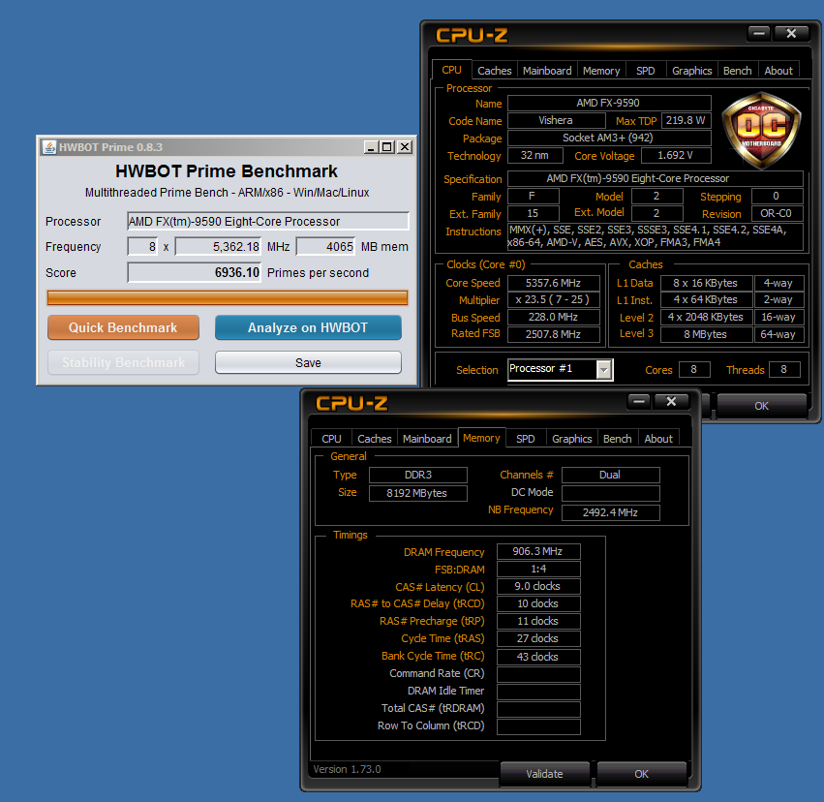824x802 pixels.
Task: Click the Gigabyte OC motherboard logo
Action: [761, 131]
